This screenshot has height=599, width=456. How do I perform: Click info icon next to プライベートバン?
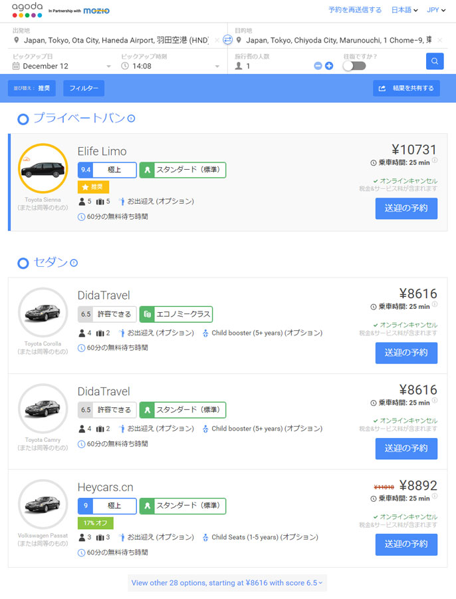pos(131,118)
